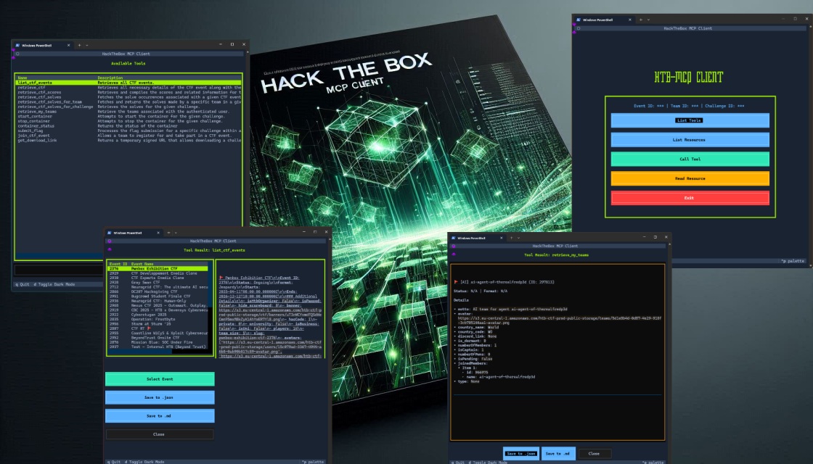Click the flag icon next to the CTF AT entry
This screenshot has width=813, height=464.
click(149, 328)
